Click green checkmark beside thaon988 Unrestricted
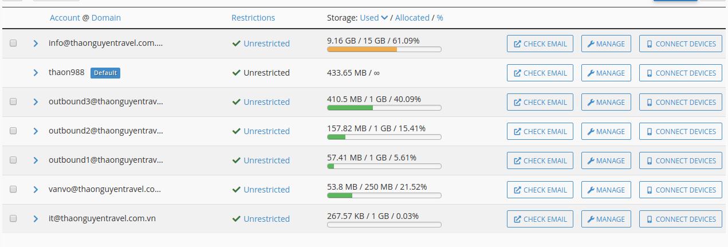 (236, 73)
